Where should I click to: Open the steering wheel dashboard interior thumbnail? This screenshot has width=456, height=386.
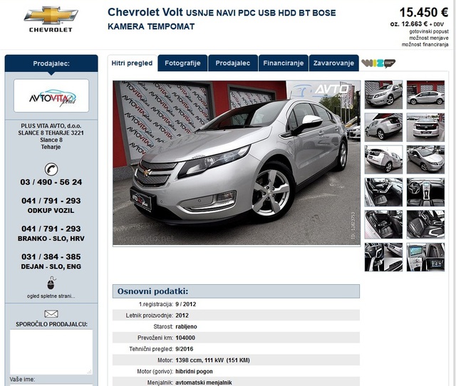pyautogui.click(x=425, y=192)
